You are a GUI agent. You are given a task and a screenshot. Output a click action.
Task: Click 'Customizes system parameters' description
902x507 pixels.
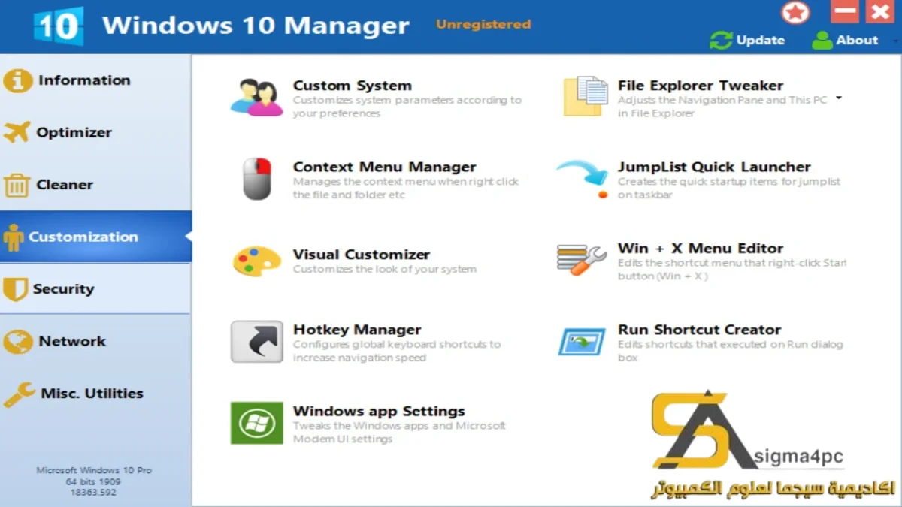[407, 107]
